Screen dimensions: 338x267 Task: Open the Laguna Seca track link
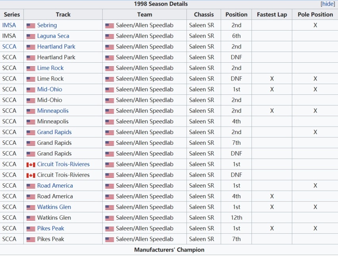(53, 36)
